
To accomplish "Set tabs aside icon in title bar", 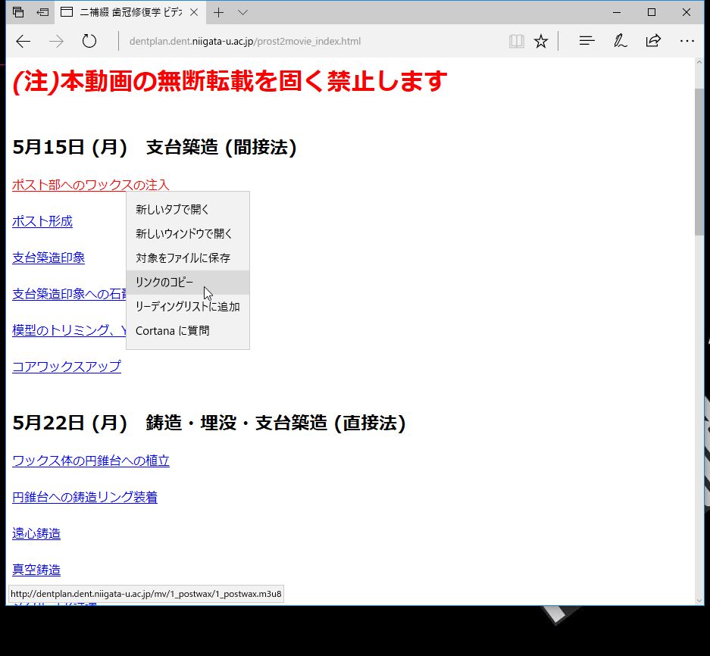I will point(42,12).
